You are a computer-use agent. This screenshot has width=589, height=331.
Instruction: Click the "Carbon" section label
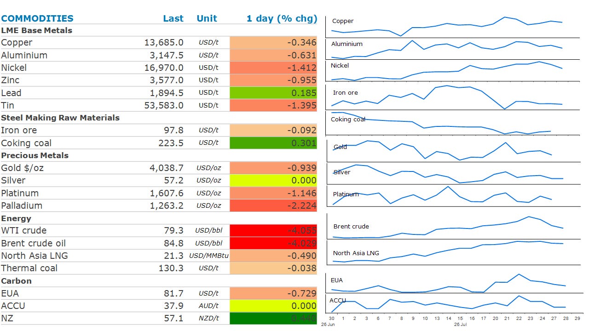[x=16, y=281]
